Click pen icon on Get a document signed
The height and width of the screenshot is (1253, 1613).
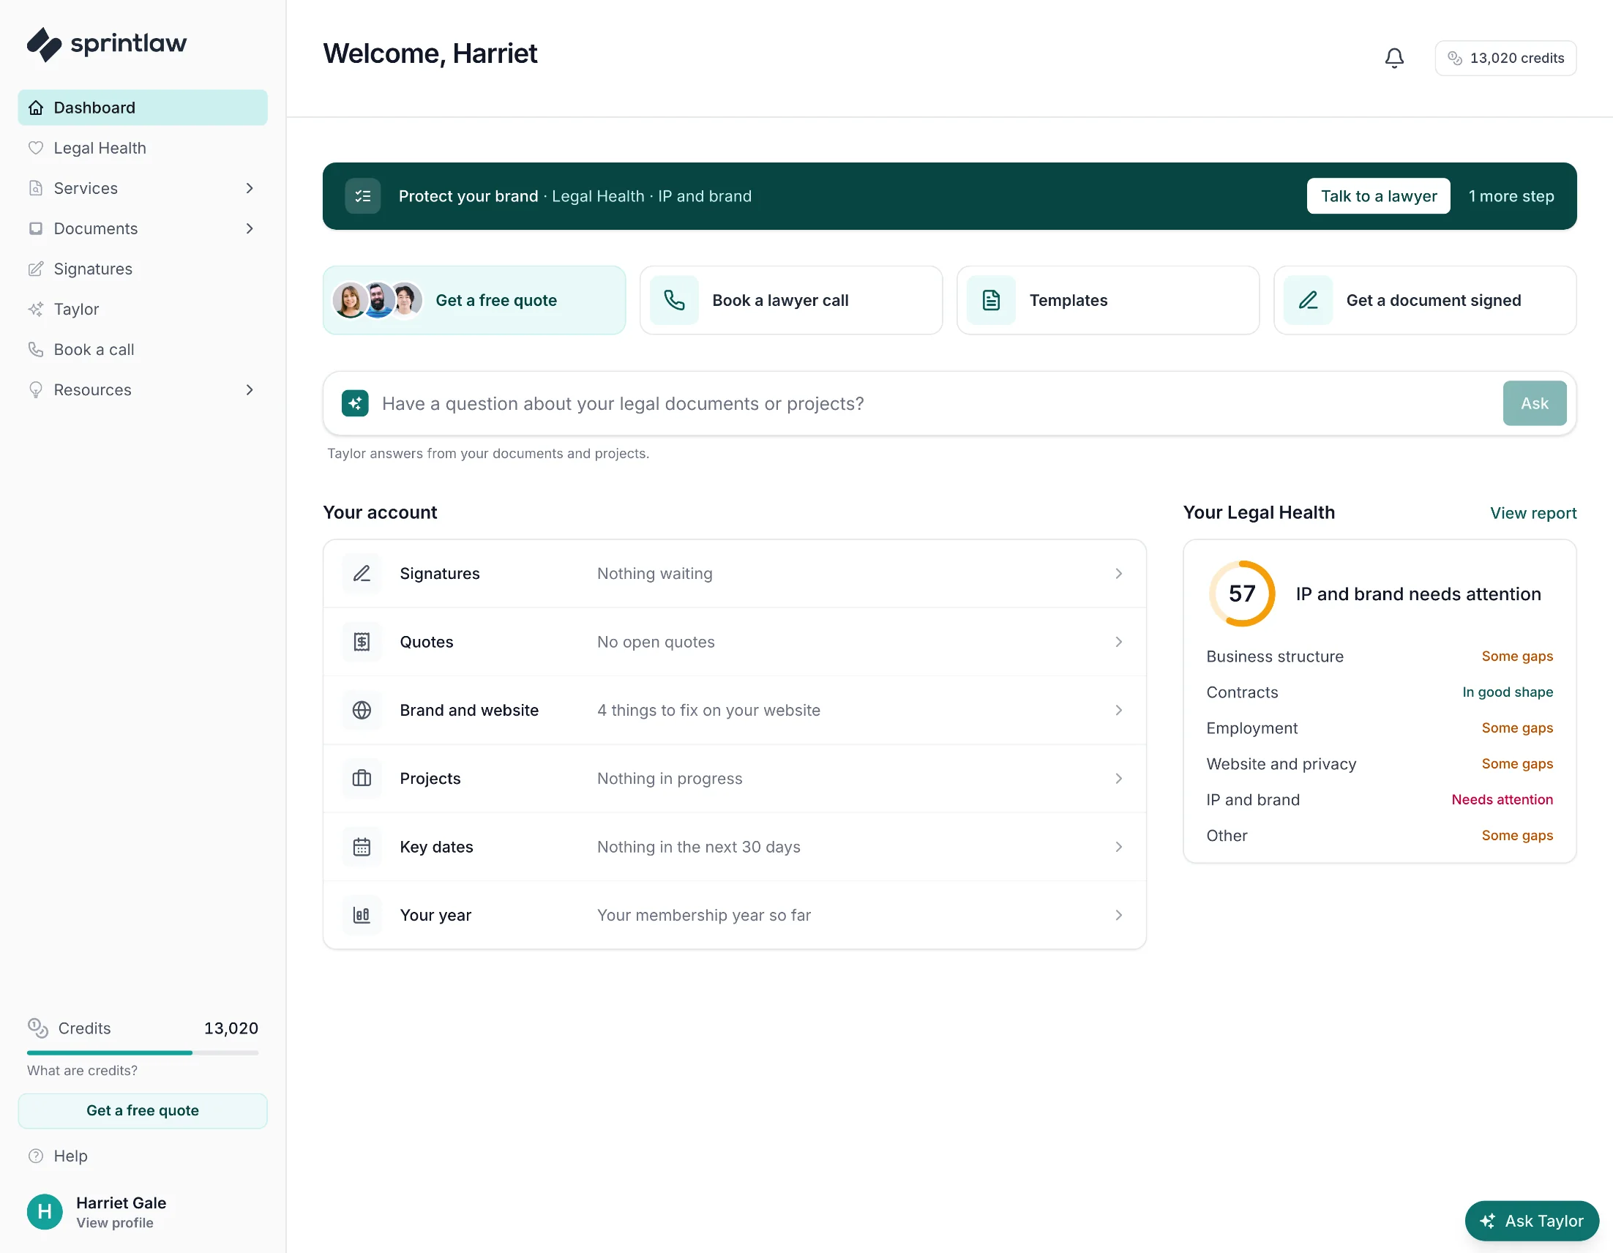click(x=1307, y=300)
